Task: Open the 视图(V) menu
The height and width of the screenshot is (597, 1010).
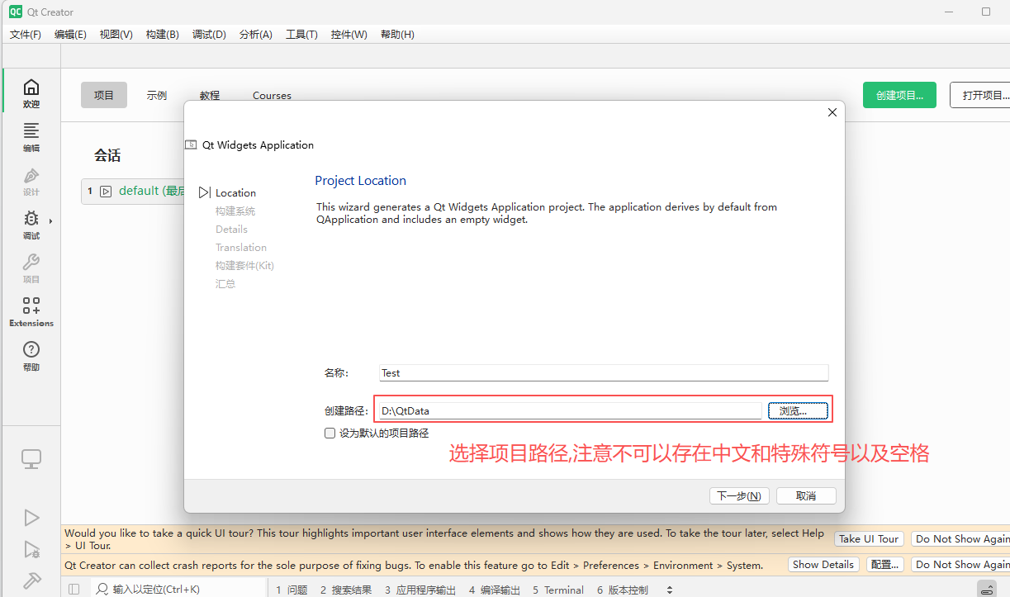Action: pyautogui.click(x=116, y=34)
